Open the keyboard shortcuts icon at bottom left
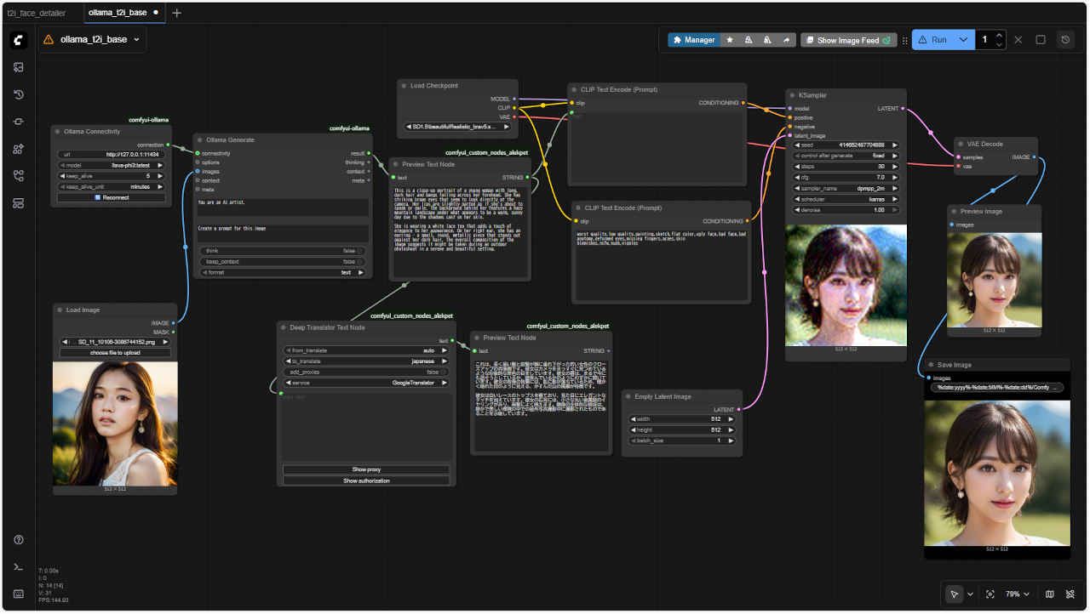Viewport: 1090px width, 614px height. point(19,594)
